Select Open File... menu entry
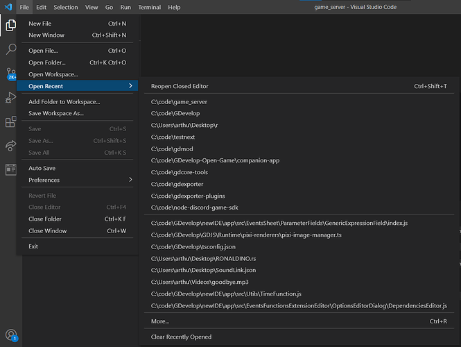This screenshot has width=461, height=347. pos(78,51)
